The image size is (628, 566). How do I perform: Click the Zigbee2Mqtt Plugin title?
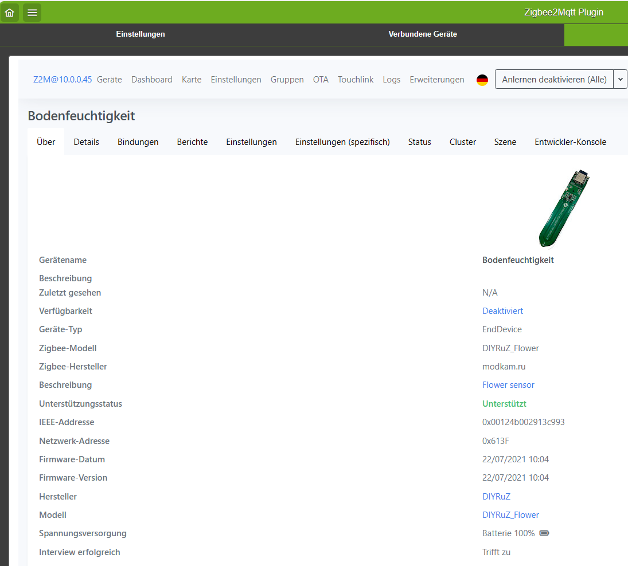(x=564, y=13)
